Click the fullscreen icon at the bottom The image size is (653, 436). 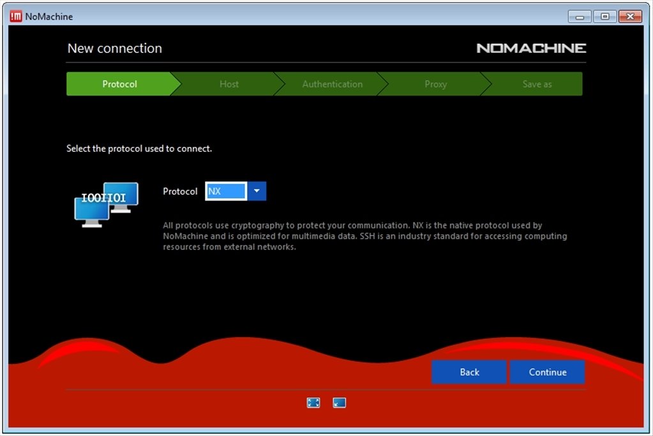313,403
